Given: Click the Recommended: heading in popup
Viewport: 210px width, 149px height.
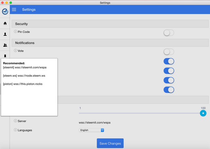Looking at the screenshot, I should pyautogui.click(x=14, y=63).
